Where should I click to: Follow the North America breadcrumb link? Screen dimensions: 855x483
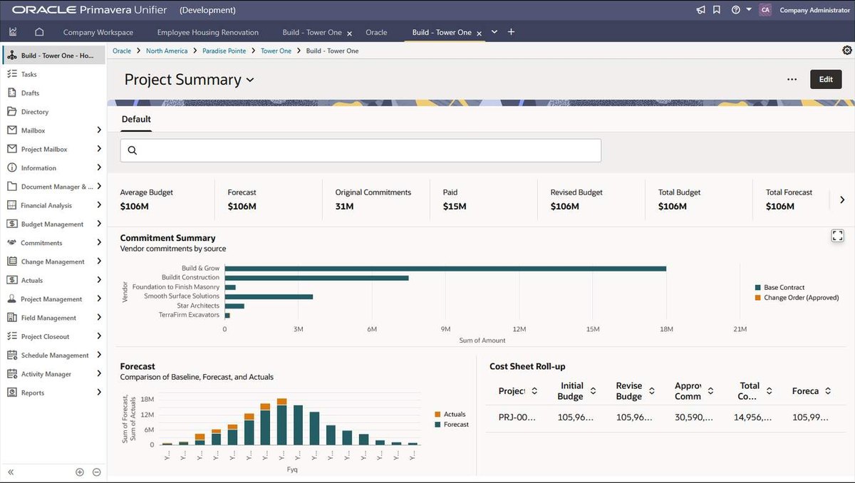[167, 51]
